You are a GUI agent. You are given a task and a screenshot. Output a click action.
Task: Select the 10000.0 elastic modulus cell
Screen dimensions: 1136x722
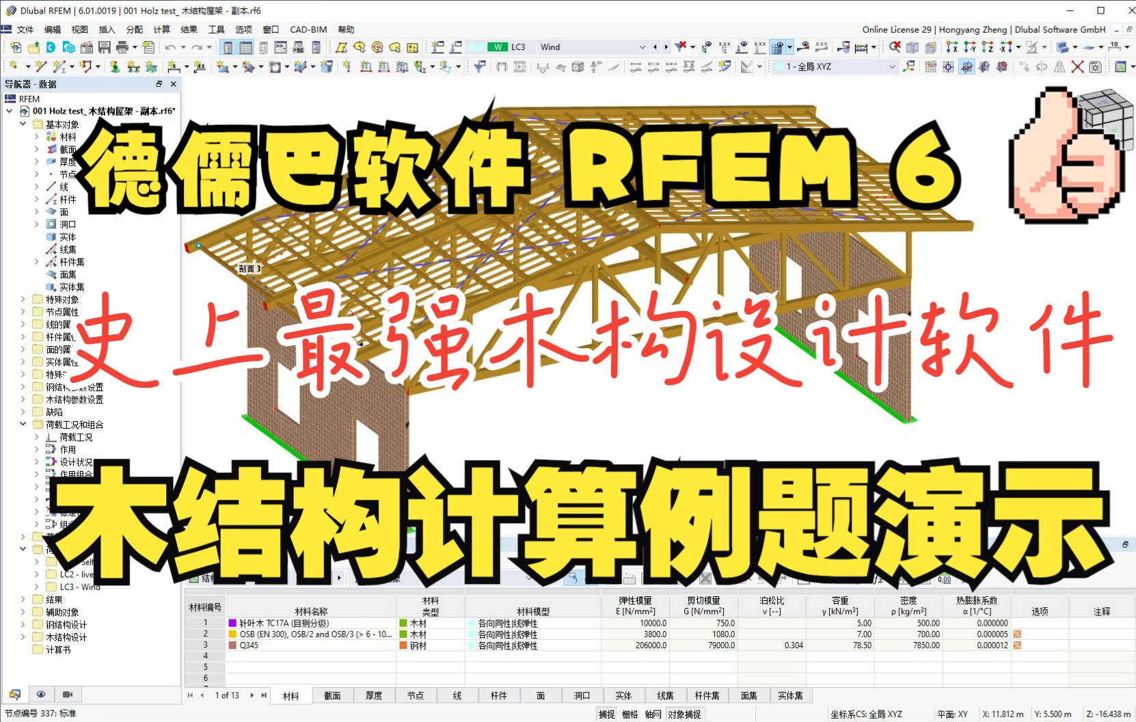click(635, 624)
